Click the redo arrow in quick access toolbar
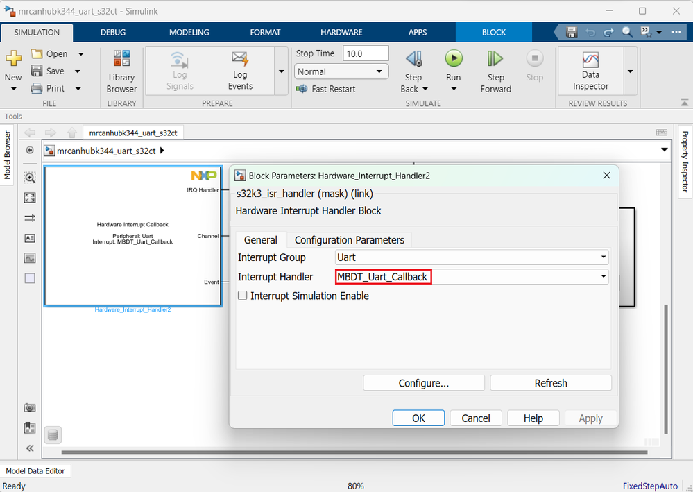The image size is (693, 492). point(608,33)
